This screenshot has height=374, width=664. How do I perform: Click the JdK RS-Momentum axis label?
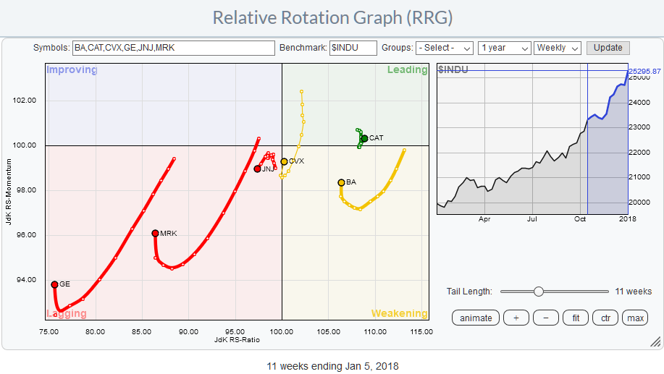tap(9, 192)
